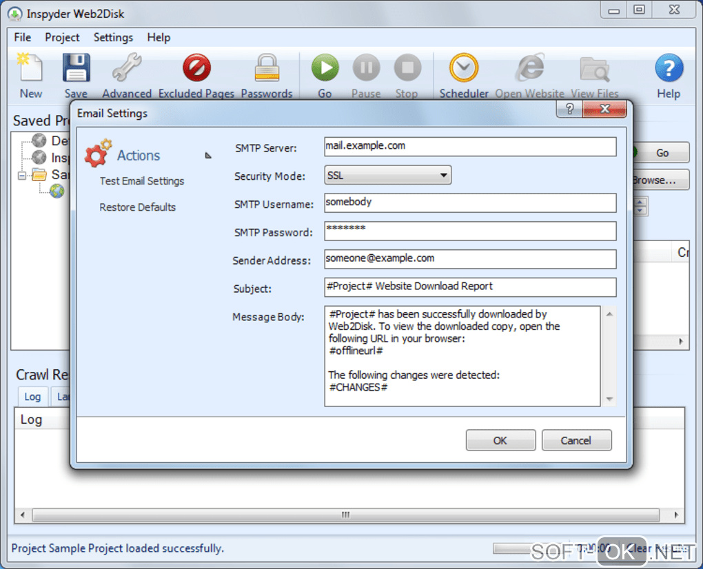703x569 pixels.
Task: Click the dialog question mark help button
Action: [569, 109]
